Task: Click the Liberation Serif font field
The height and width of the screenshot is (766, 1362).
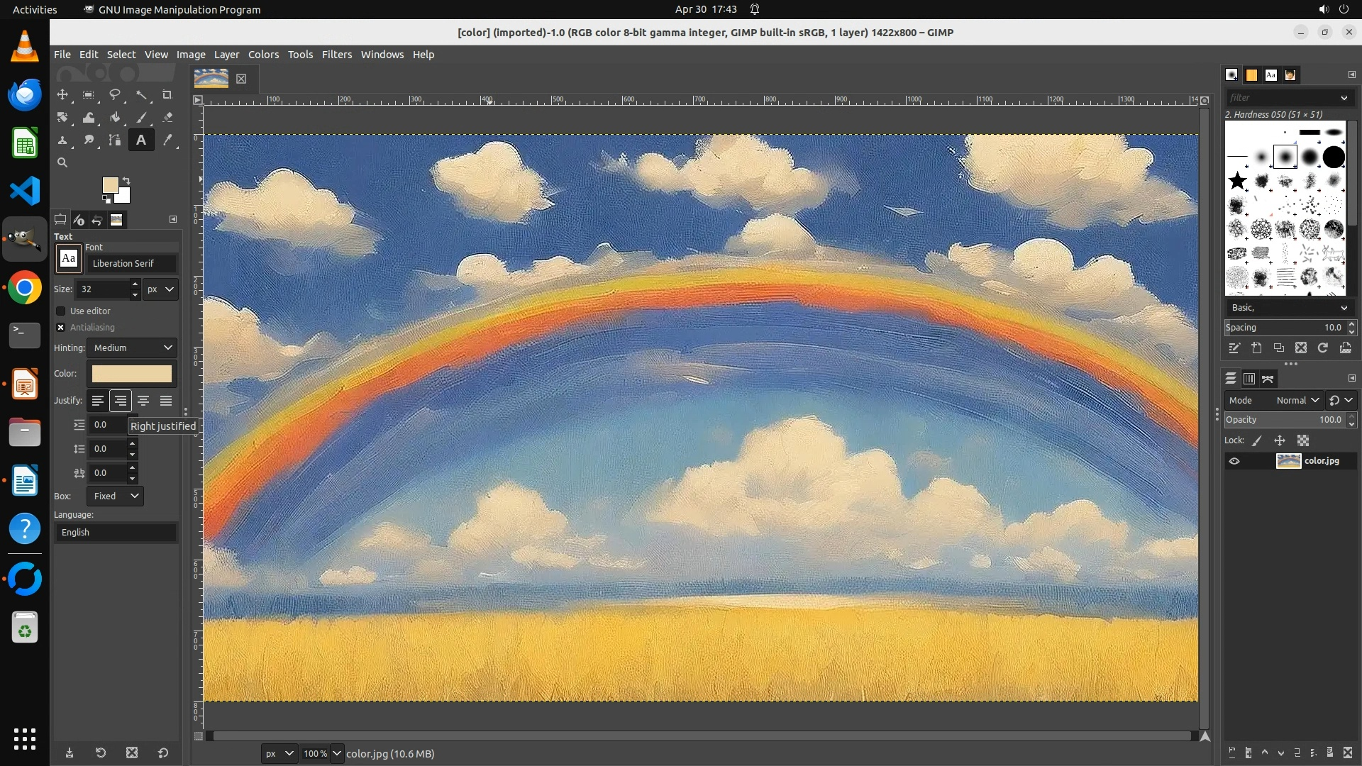Action: 131,264
